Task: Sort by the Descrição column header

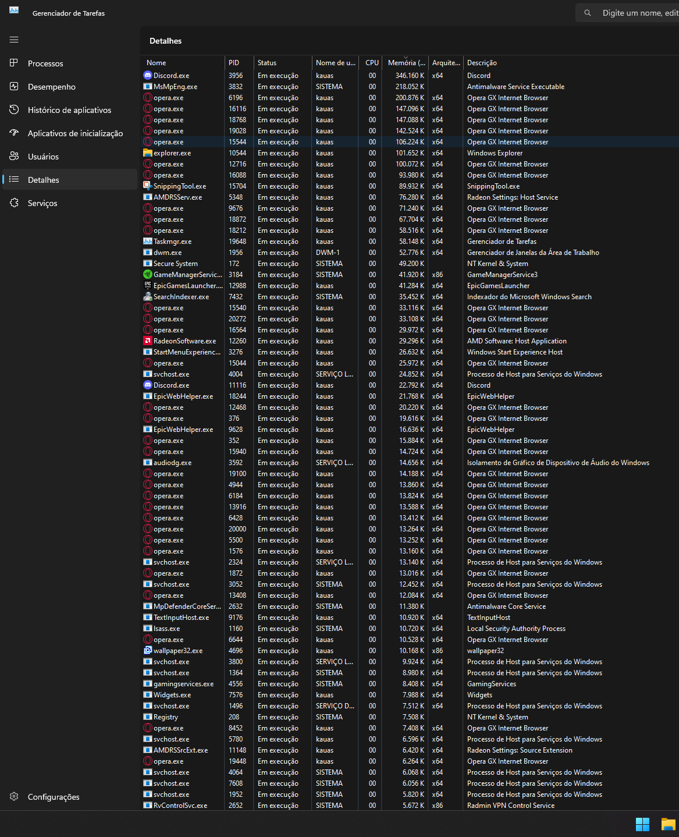Action: 570,62
